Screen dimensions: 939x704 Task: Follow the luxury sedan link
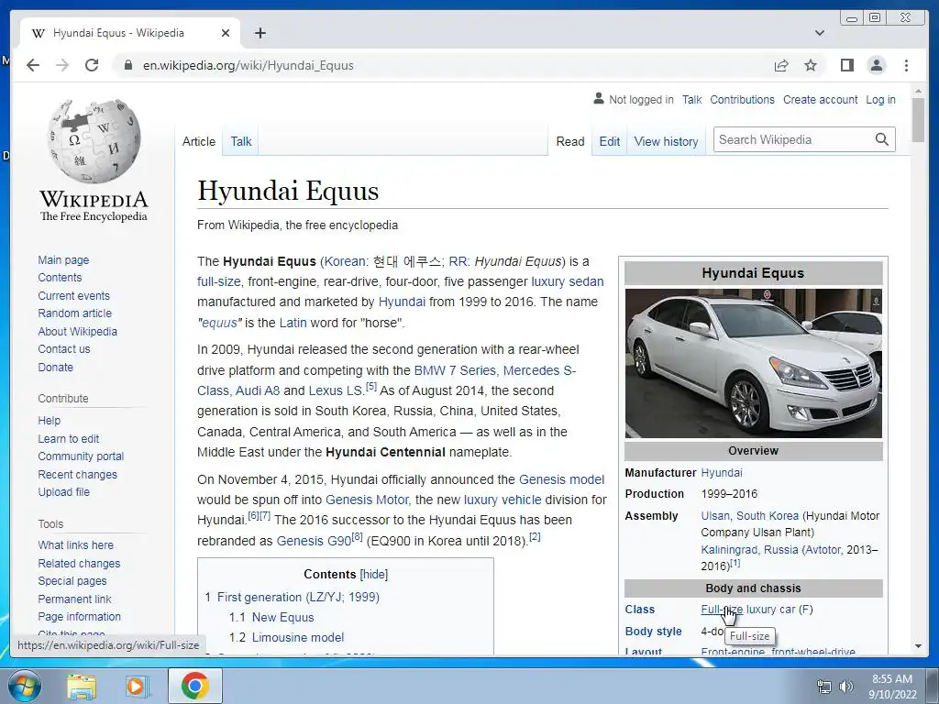pyautogui.click(x=567, y=281)
